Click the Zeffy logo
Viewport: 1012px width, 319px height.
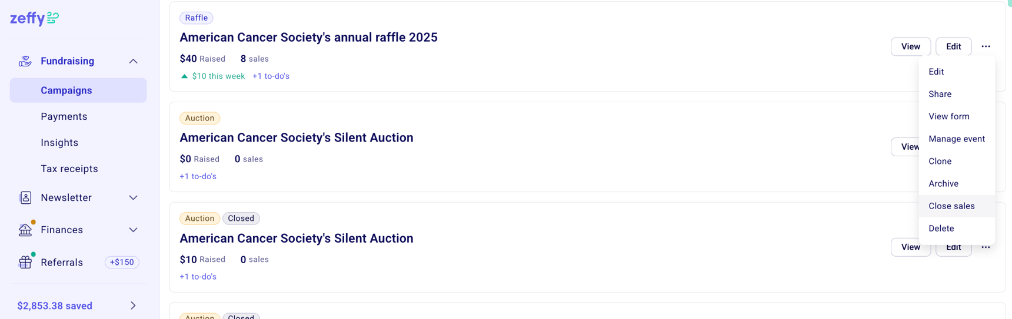coord(34,18)
